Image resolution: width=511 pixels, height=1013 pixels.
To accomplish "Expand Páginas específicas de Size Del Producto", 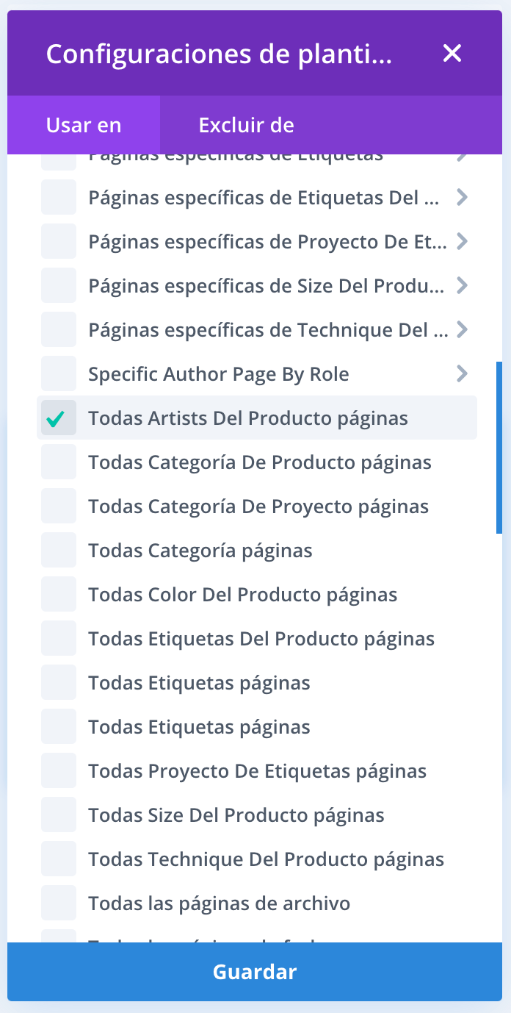I will pyautogui.click(x=462, y=286).
